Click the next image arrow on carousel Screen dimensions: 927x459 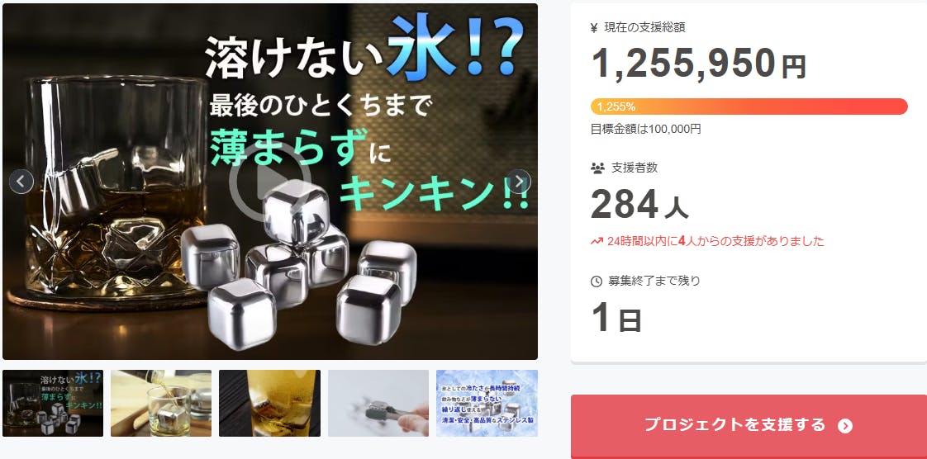tap(519, 182)
